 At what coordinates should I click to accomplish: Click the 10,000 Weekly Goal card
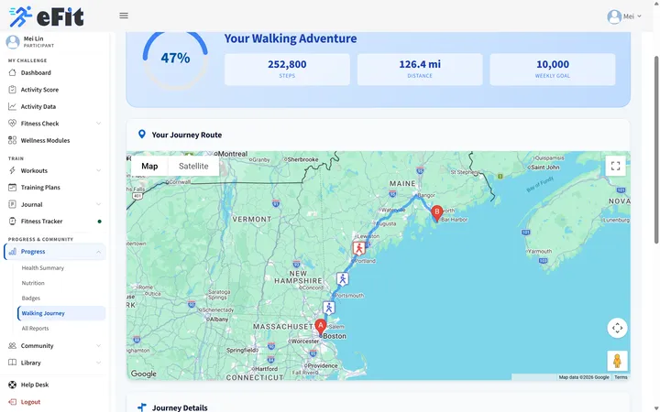point(552,70)
